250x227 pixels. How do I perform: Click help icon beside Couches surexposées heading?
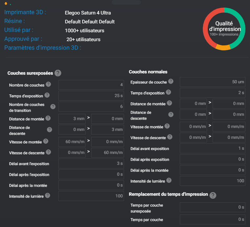(x=58, y=73)
